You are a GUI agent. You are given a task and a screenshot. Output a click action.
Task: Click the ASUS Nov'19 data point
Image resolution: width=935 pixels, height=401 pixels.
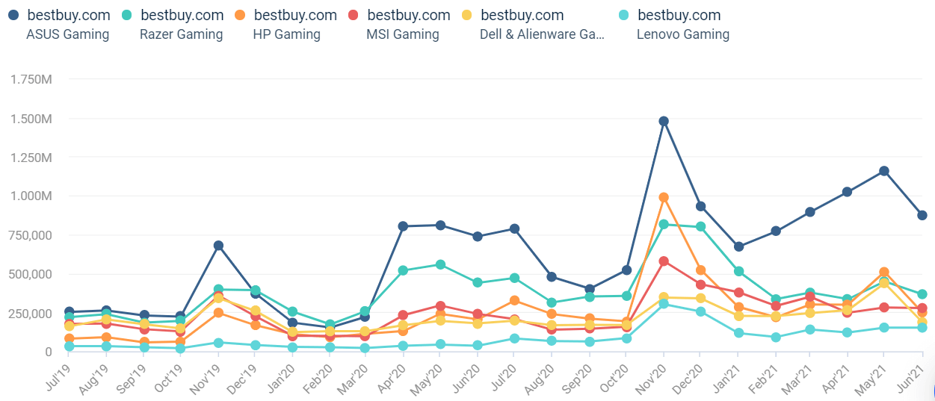[218, 246]
